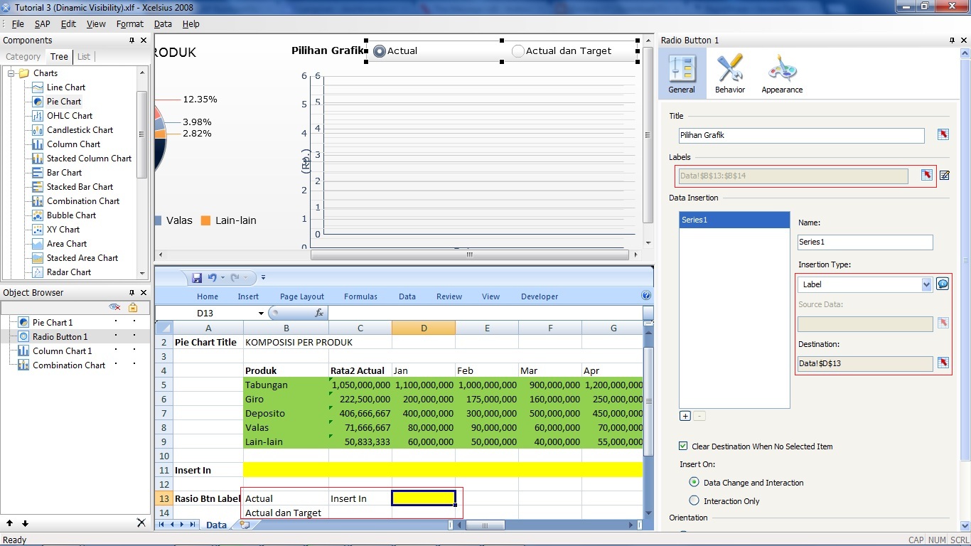
Task: Click the plus button to add a series
Action: [685, 415]
